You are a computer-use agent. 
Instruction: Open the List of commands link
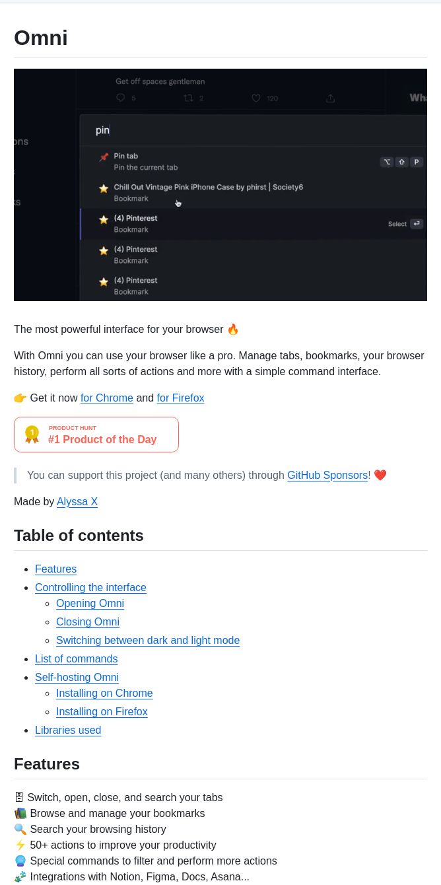pyautogui.click(x=76, y=658)
